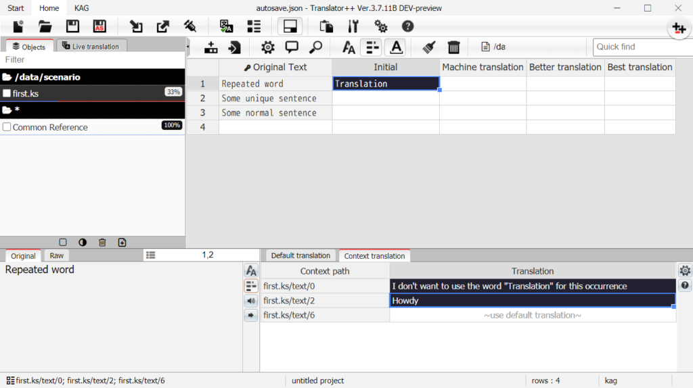Open the Start menu tab
Screen dimensions: 693x388
16,8
